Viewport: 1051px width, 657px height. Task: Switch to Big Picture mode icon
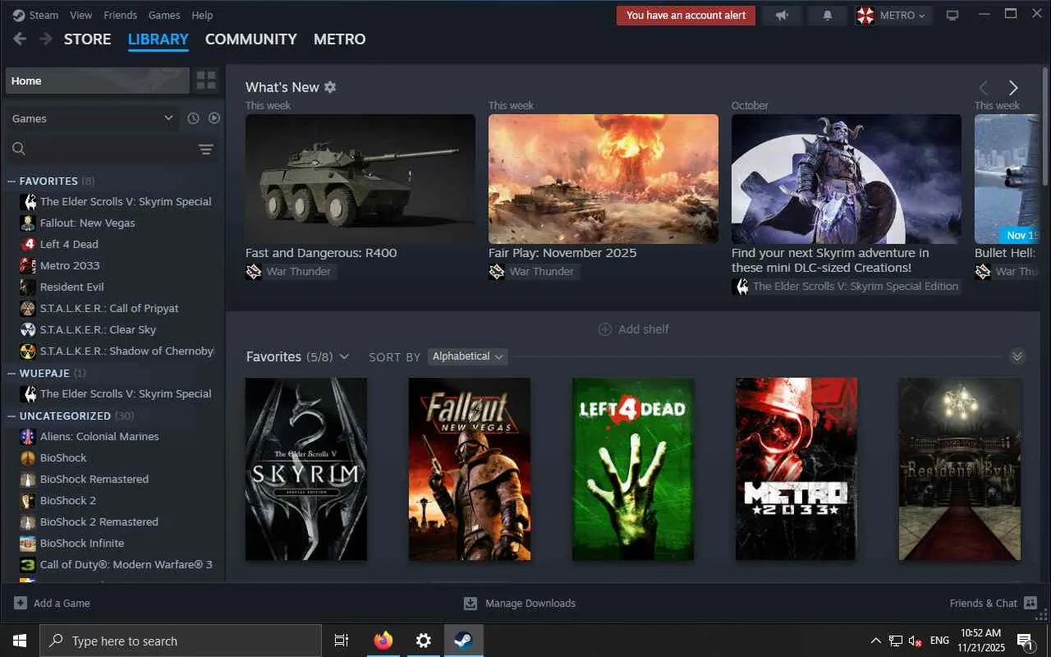pos(952,16)
